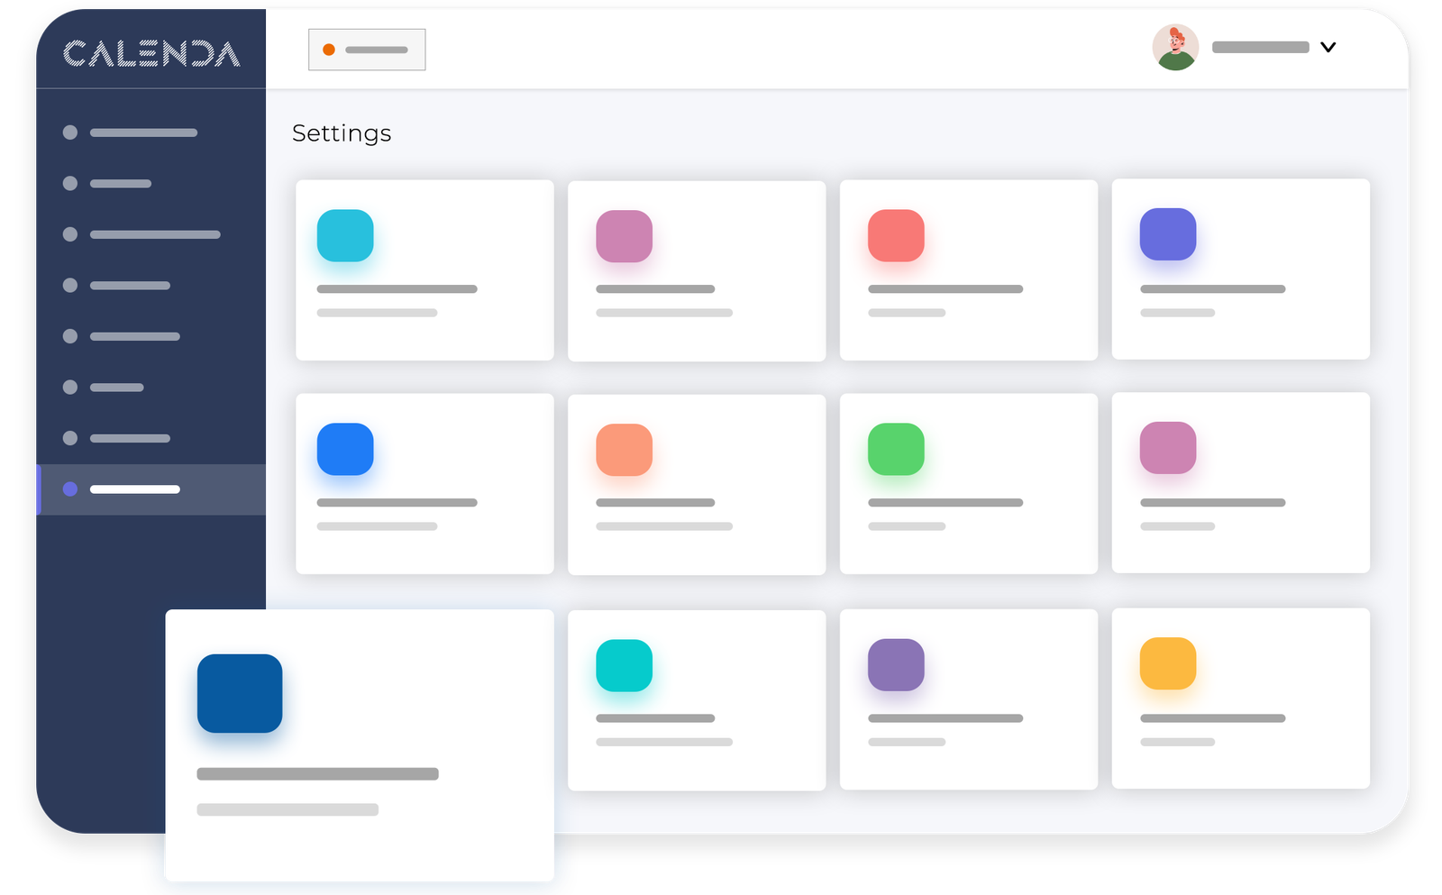Select the bullet next to the shortest sidebar item

70,388
